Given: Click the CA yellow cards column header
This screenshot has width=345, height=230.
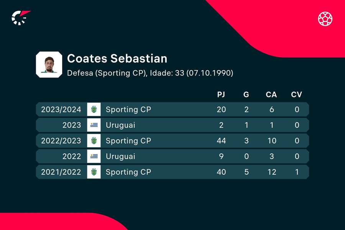Looking at the screenshot, I should 271,95.
